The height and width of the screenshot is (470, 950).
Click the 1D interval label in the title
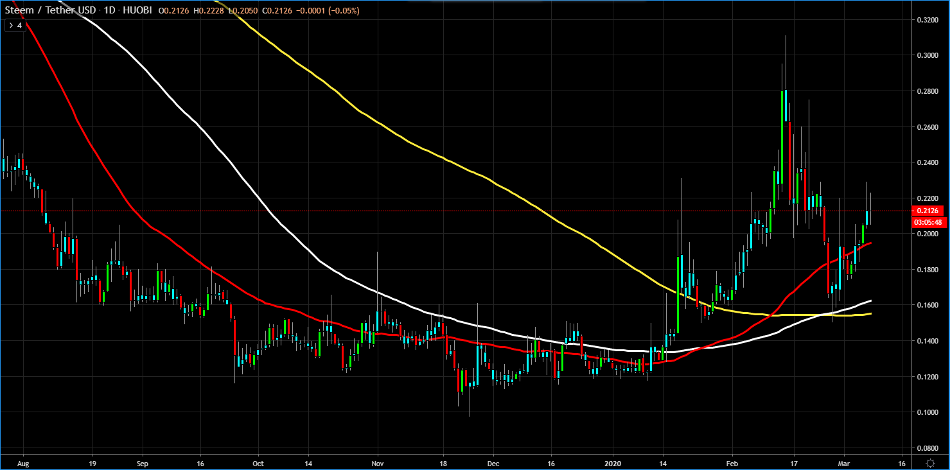coord(107,11)
